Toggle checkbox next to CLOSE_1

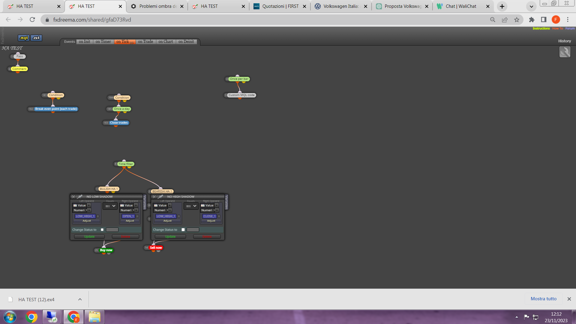pos(219,216)
